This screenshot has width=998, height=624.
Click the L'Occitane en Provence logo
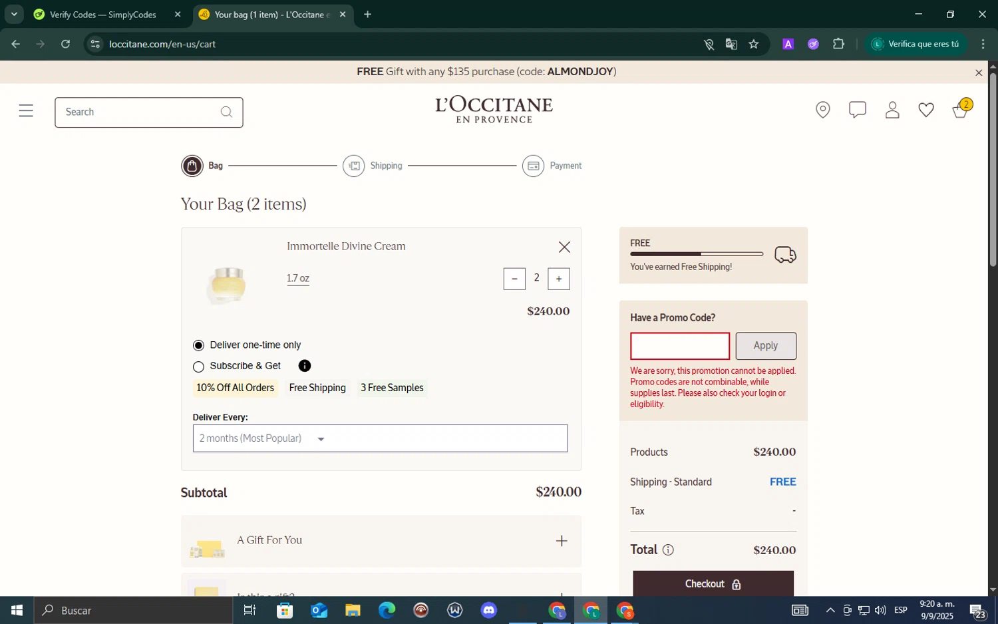click(x=494, y=110)
